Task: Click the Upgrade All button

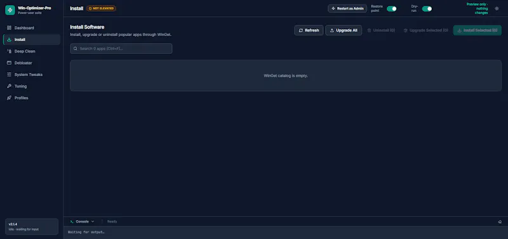Action: pos(344,30)
